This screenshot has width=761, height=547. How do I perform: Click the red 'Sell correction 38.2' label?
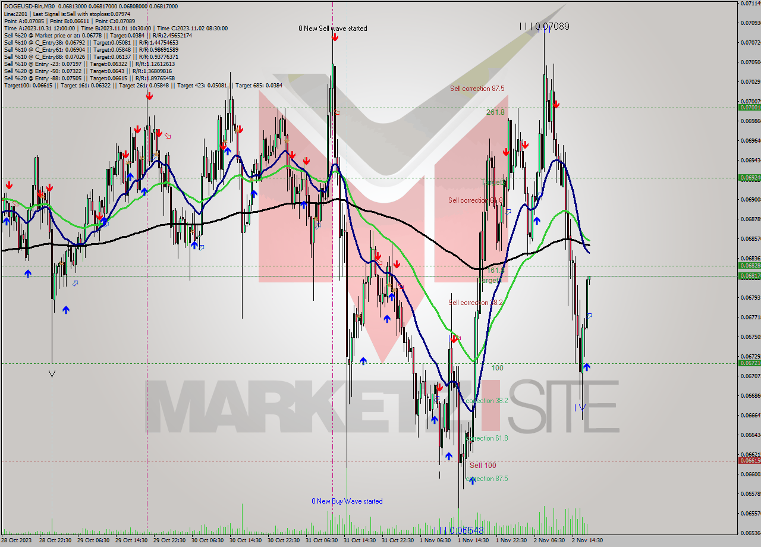(476, 303)
